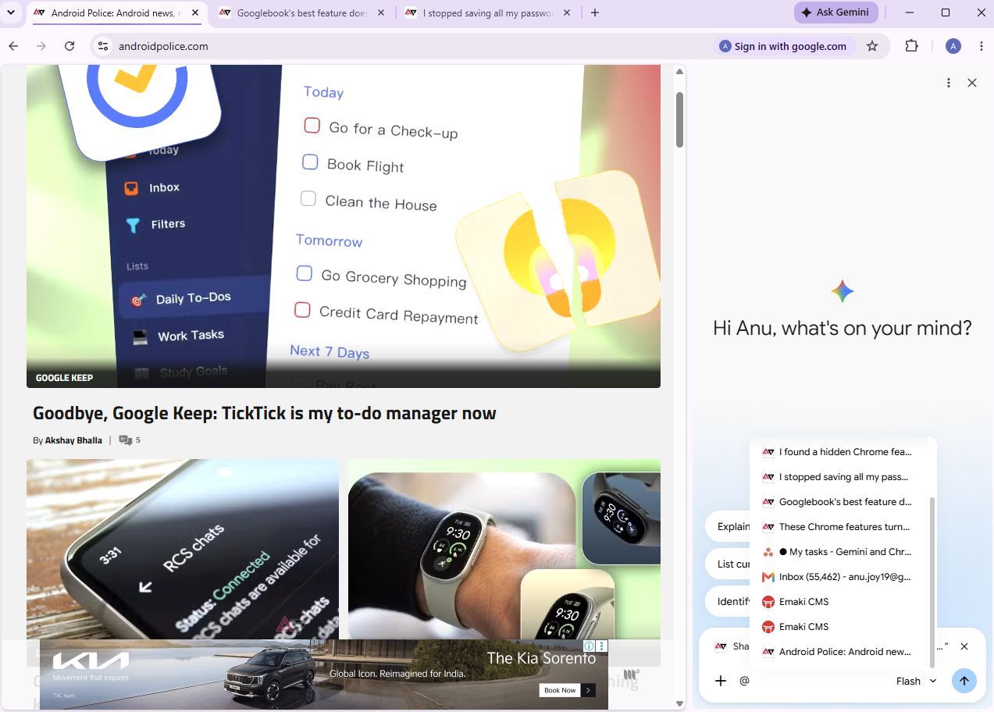
Task: Open the profile avatar A
Action: tap(953, 46)
